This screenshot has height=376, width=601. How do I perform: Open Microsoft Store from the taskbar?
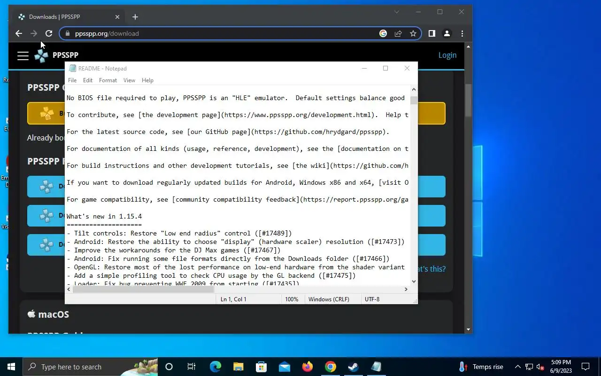261,367
